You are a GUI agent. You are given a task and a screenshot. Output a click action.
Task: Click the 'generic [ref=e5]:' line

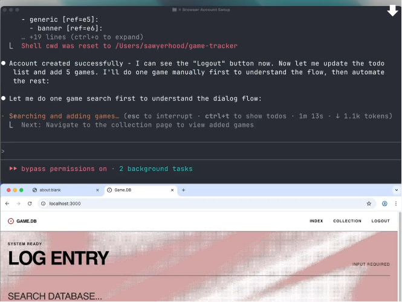[60, 20]
